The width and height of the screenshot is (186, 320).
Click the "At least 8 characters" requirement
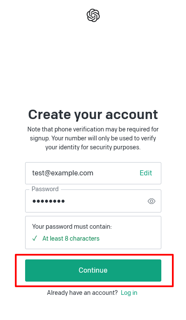(x=71, y=239)
